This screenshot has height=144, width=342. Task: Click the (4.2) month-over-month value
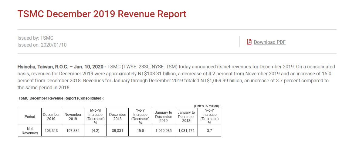[x=95, y=131]
